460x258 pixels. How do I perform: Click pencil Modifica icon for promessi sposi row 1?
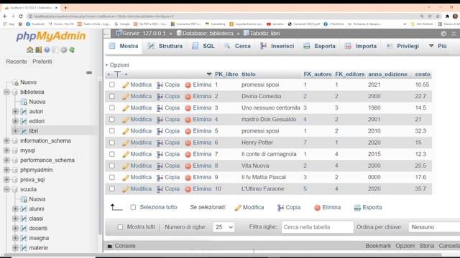point(126,85)
